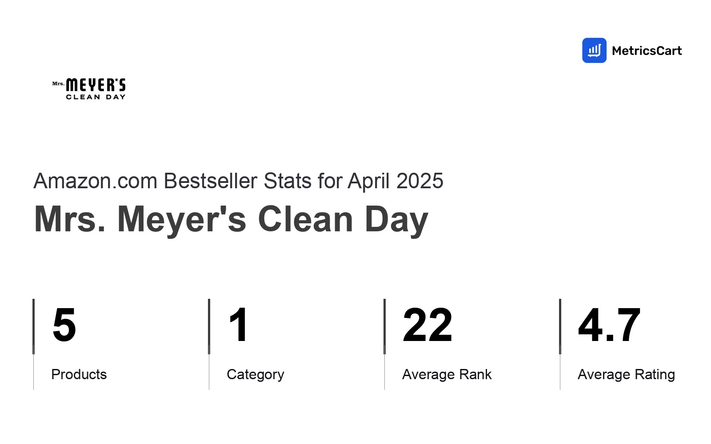Click the MetricsCart brand name text
Viewport: 711px width, 444px height.
click(x=647, y=51)
